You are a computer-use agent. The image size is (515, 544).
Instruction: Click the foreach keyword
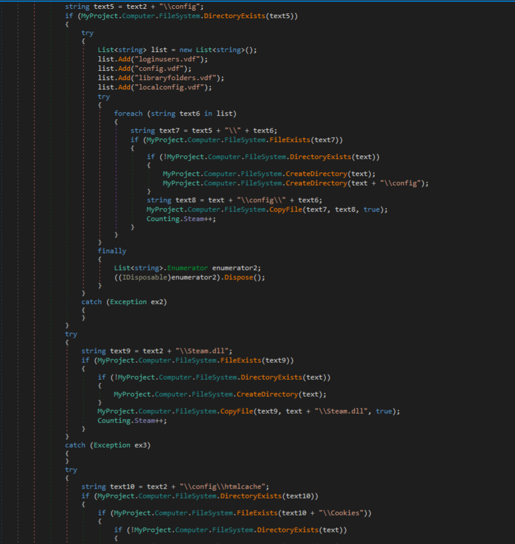(128, 114)
